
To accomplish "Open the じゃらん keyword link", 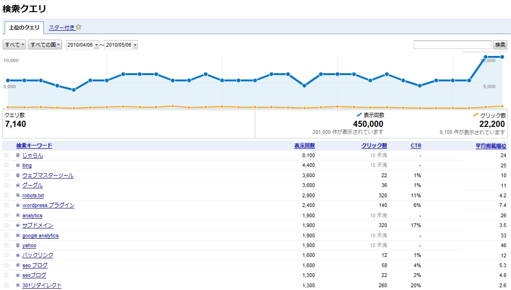I will click(x=33, y=155).
